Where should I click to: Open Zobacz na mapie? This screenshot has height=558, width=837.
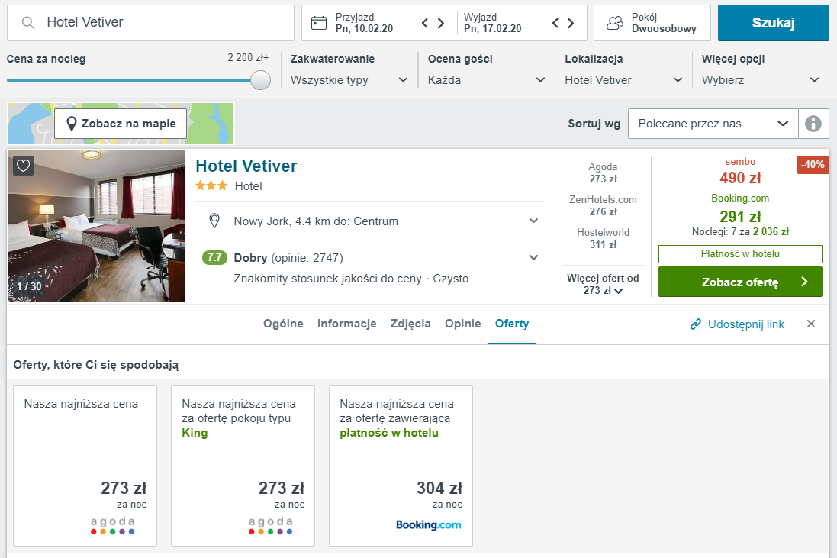[121, 124]
